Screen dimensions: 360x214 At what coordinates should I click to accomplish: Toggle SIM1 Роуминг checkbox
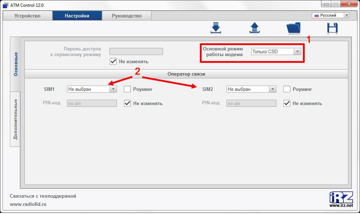[x=127, y=89]
